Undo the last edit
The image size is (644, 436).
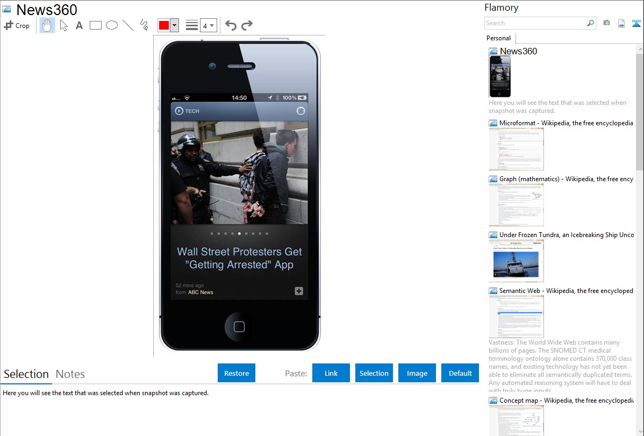(x=231, y=25)
